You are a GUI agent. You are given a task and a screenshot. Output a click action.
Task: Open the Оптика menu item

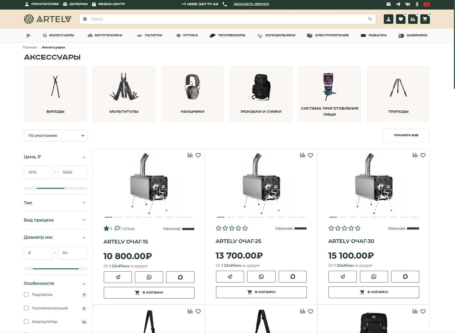(187, 35)
